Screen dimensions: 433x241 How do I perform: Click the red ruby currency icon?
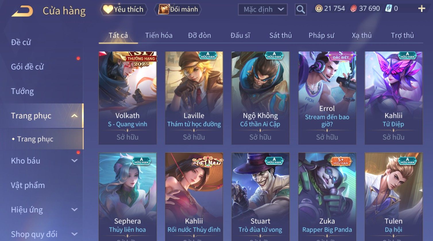pyautogui.click(x=353, y=9)
